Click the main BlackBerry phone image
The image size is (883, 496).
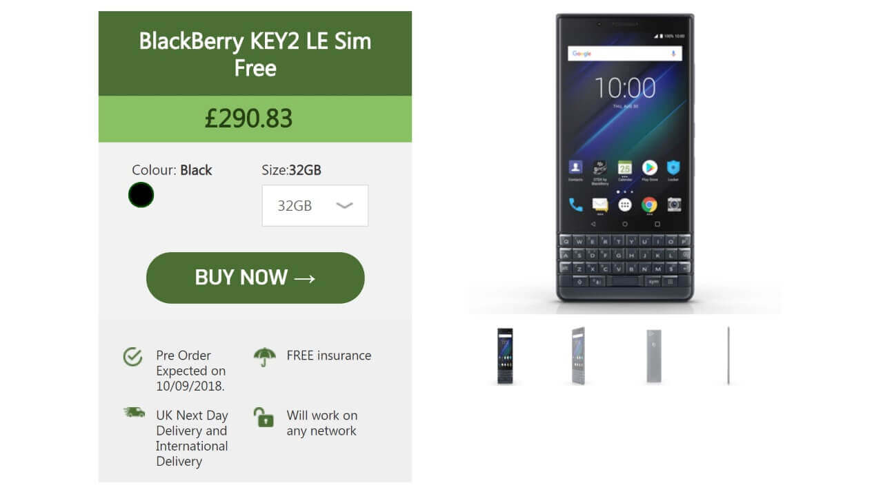click(625, 158)
